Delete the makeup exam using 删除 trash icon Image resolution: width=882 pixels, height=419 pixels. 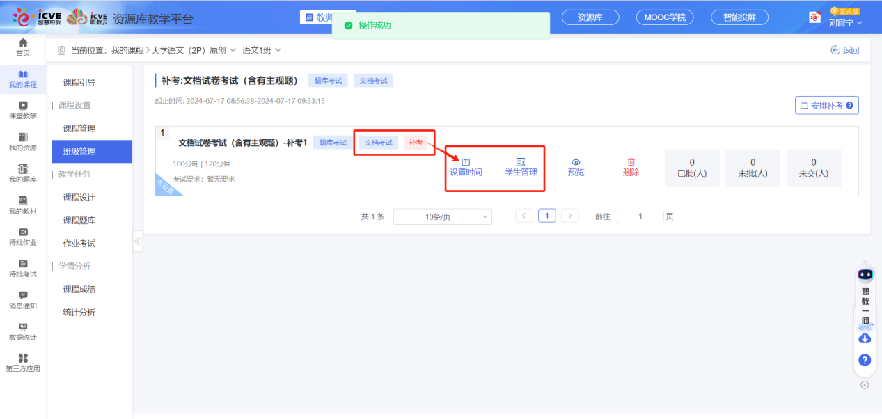(x=630, y=168)
